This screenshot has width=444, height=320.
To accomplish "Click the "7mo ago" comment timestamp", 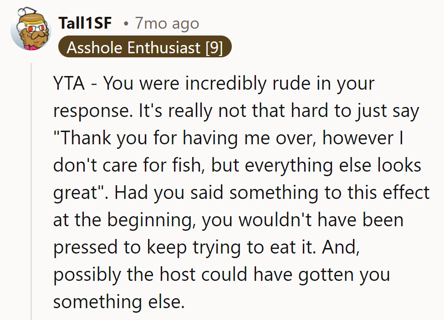I will [167, 23].
